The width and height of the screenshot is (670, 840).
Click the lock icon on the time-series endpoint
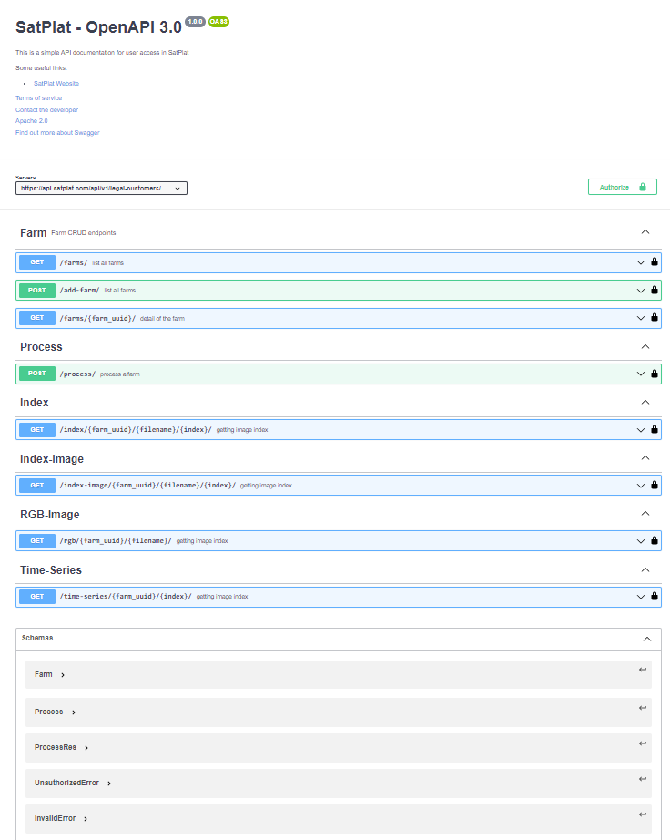pos(655,596)
